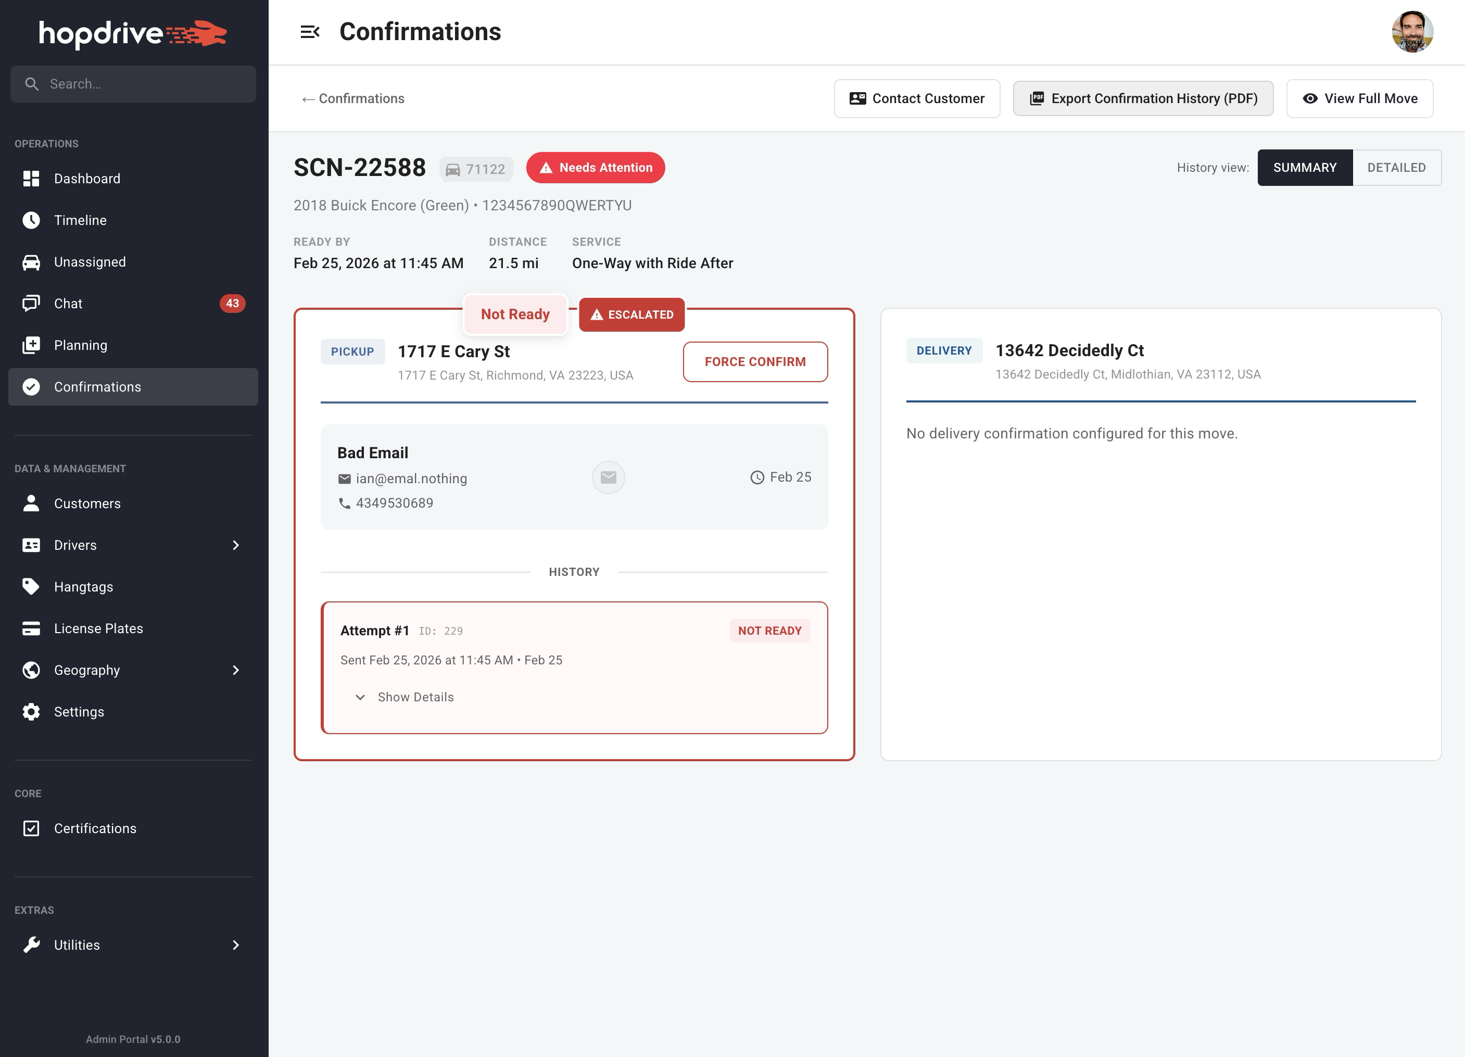Click the car move ID 71122 chip
Screen dimensions: 1465x1057
click(476, 169)
